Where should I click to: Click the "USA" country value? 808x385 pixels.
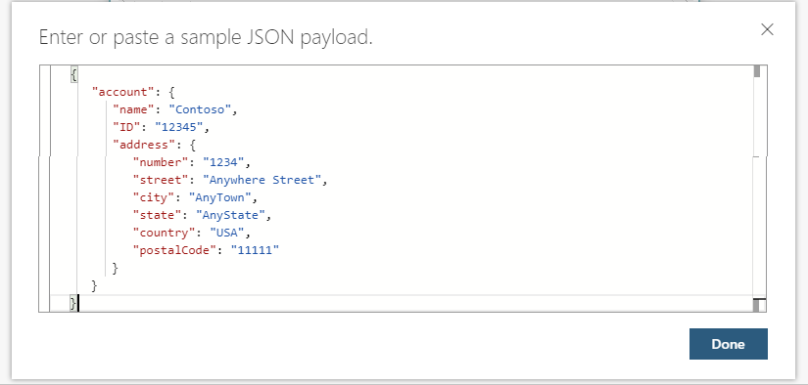(227, 234)
